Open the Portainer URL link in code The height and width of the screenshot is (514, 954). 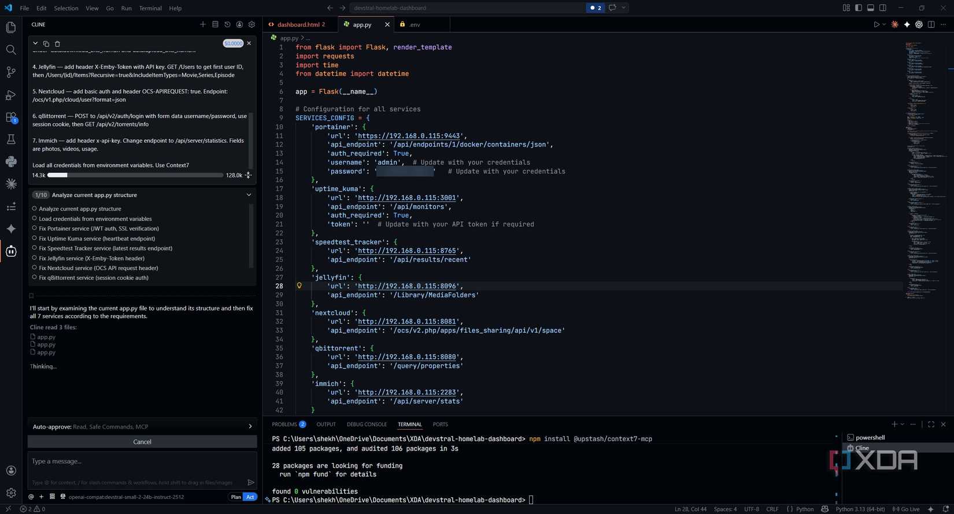[x=409, y=136]
